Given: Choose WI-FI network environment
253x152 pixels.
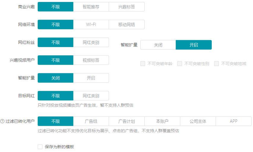Looking at the screenshot, I should click(91, 25).
